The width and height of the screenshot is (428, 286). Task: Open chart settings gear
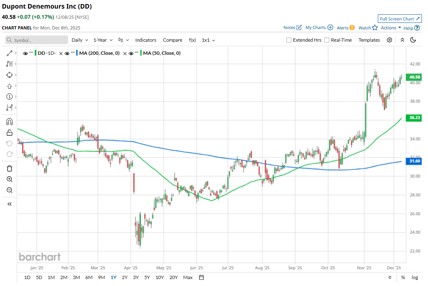[x=390, y=40]
